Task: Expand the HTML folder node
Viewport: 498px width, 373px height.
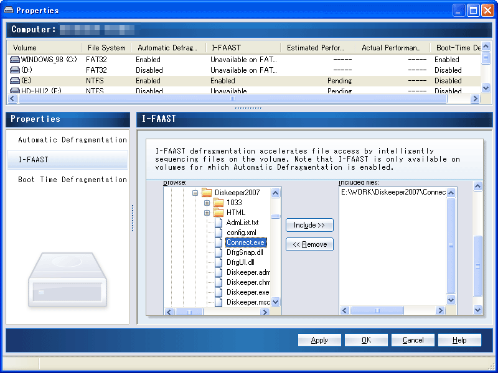Action: point(207,213)
